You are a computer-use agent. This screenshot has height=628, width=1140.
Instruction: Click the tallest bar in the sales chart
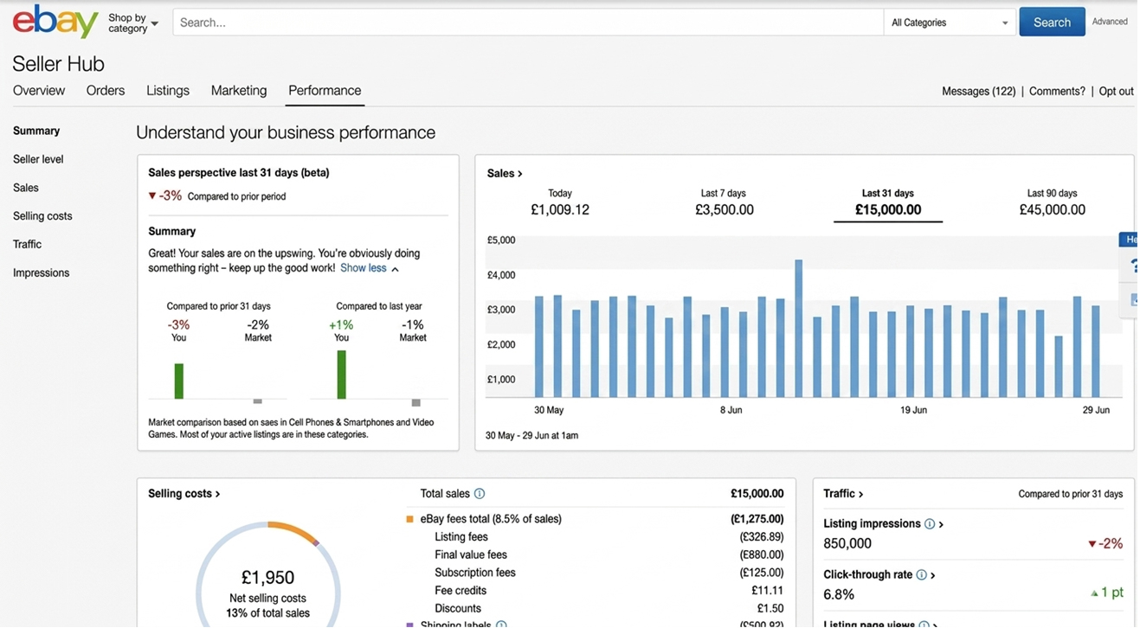[x=798, y=329]
